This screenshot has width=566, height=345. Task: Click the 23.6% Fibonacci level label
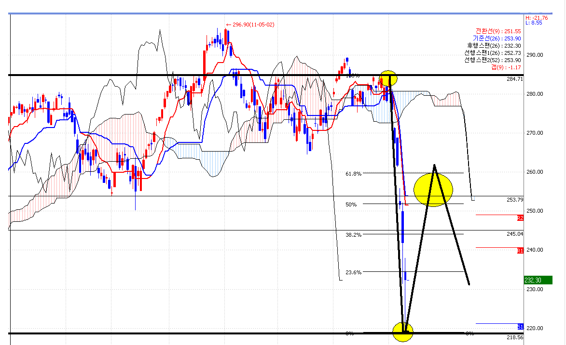click(x=354, y=272)
